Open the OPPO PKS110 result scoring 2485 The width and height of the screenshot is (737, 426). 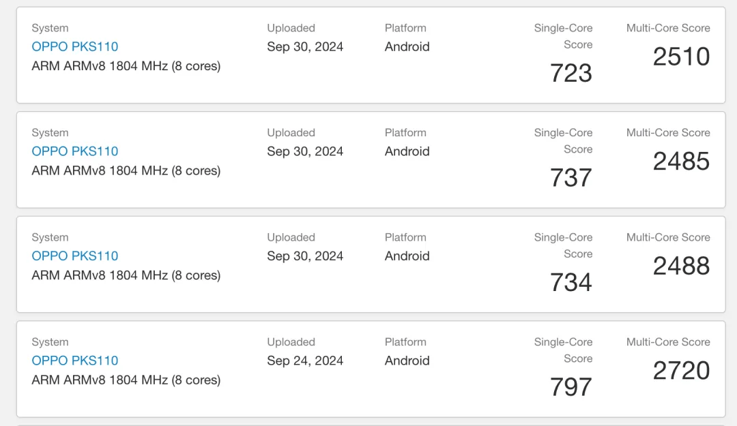pyautogui.click(x=75, y=151)
